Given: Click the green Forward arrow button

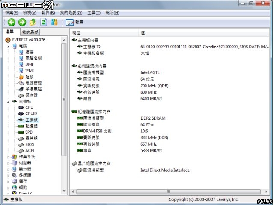Looking at the screenshot, I should pyautogui.click(x=22, y=22).
